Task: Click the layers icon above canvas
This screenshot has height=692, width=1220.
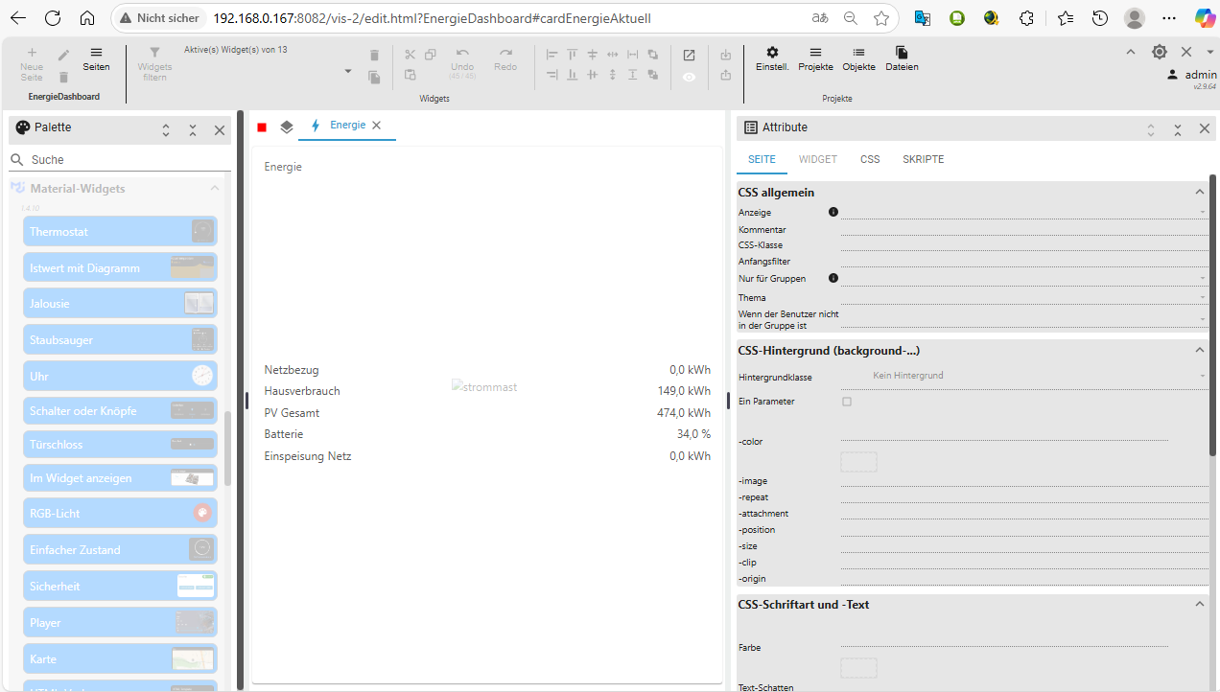Action: point(287,127)
